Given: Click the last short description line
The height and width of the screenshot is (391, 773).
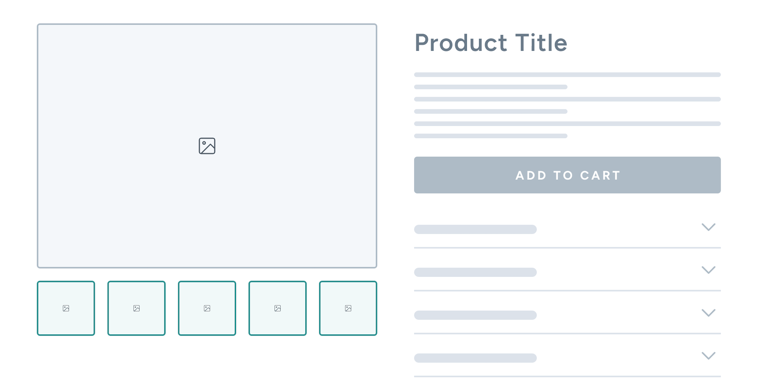Looking at the screenshot, I should tap(491, 136).
